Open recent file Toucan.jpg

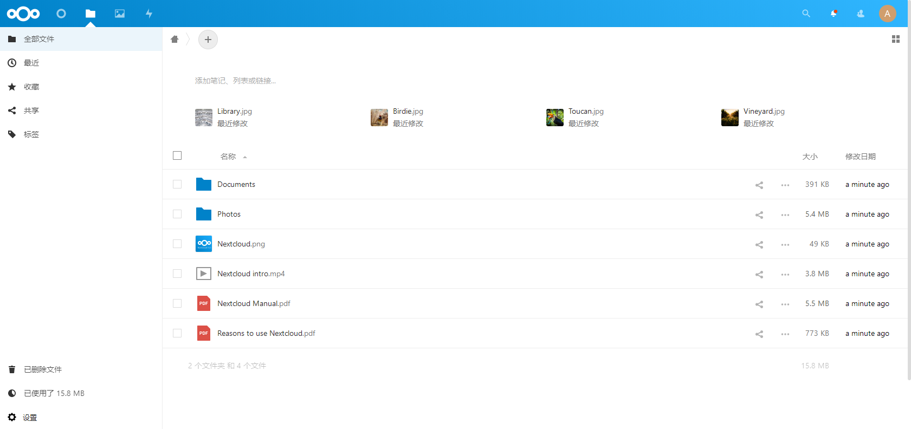(x=575, y=117)
